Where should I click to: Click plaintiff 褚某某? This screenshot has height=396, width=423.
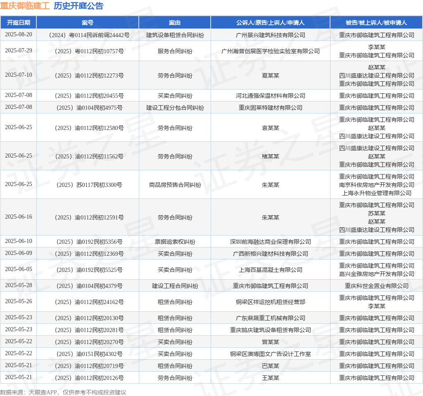[x=270, y=156]
